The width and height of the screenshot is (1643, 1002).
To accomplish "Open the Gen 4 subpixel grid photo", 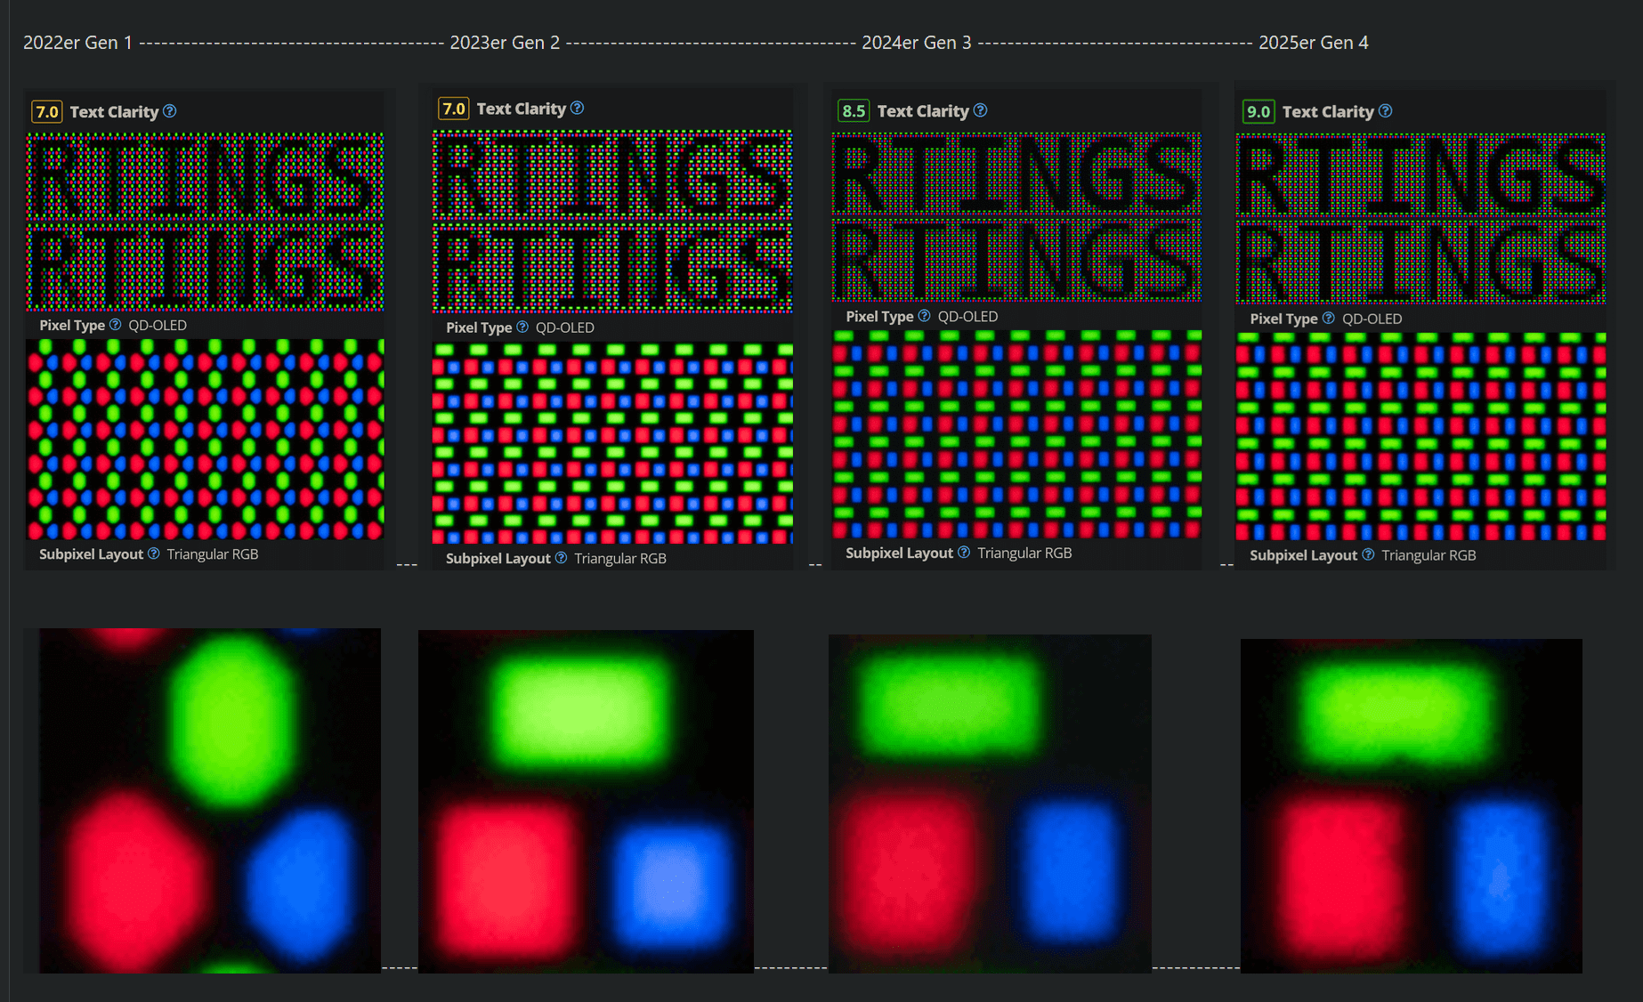I will click(1421, 437).
